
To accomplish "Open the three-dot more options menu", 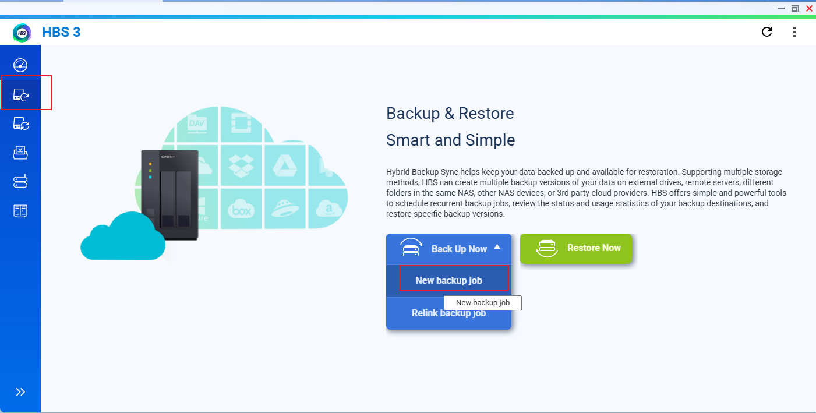I will point(794,32).
